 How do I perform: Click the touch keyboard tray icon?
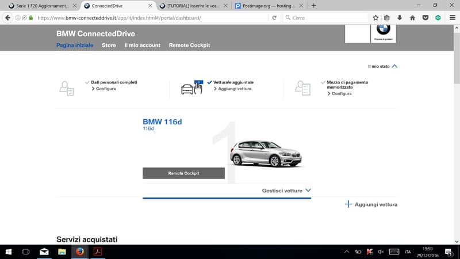click(394, 252)
